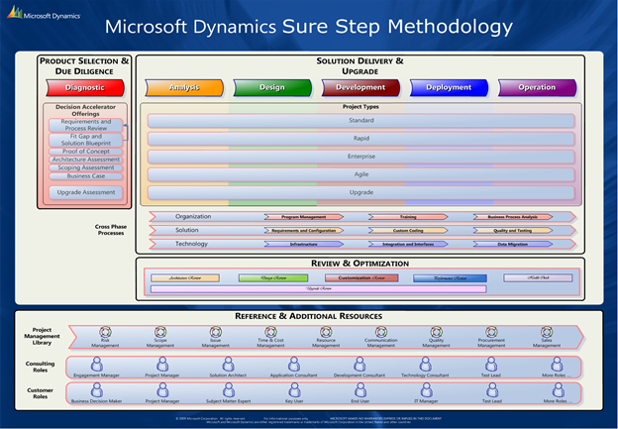Open the Deployment phase
618x429 pixels.
click(x=449, y=87)
